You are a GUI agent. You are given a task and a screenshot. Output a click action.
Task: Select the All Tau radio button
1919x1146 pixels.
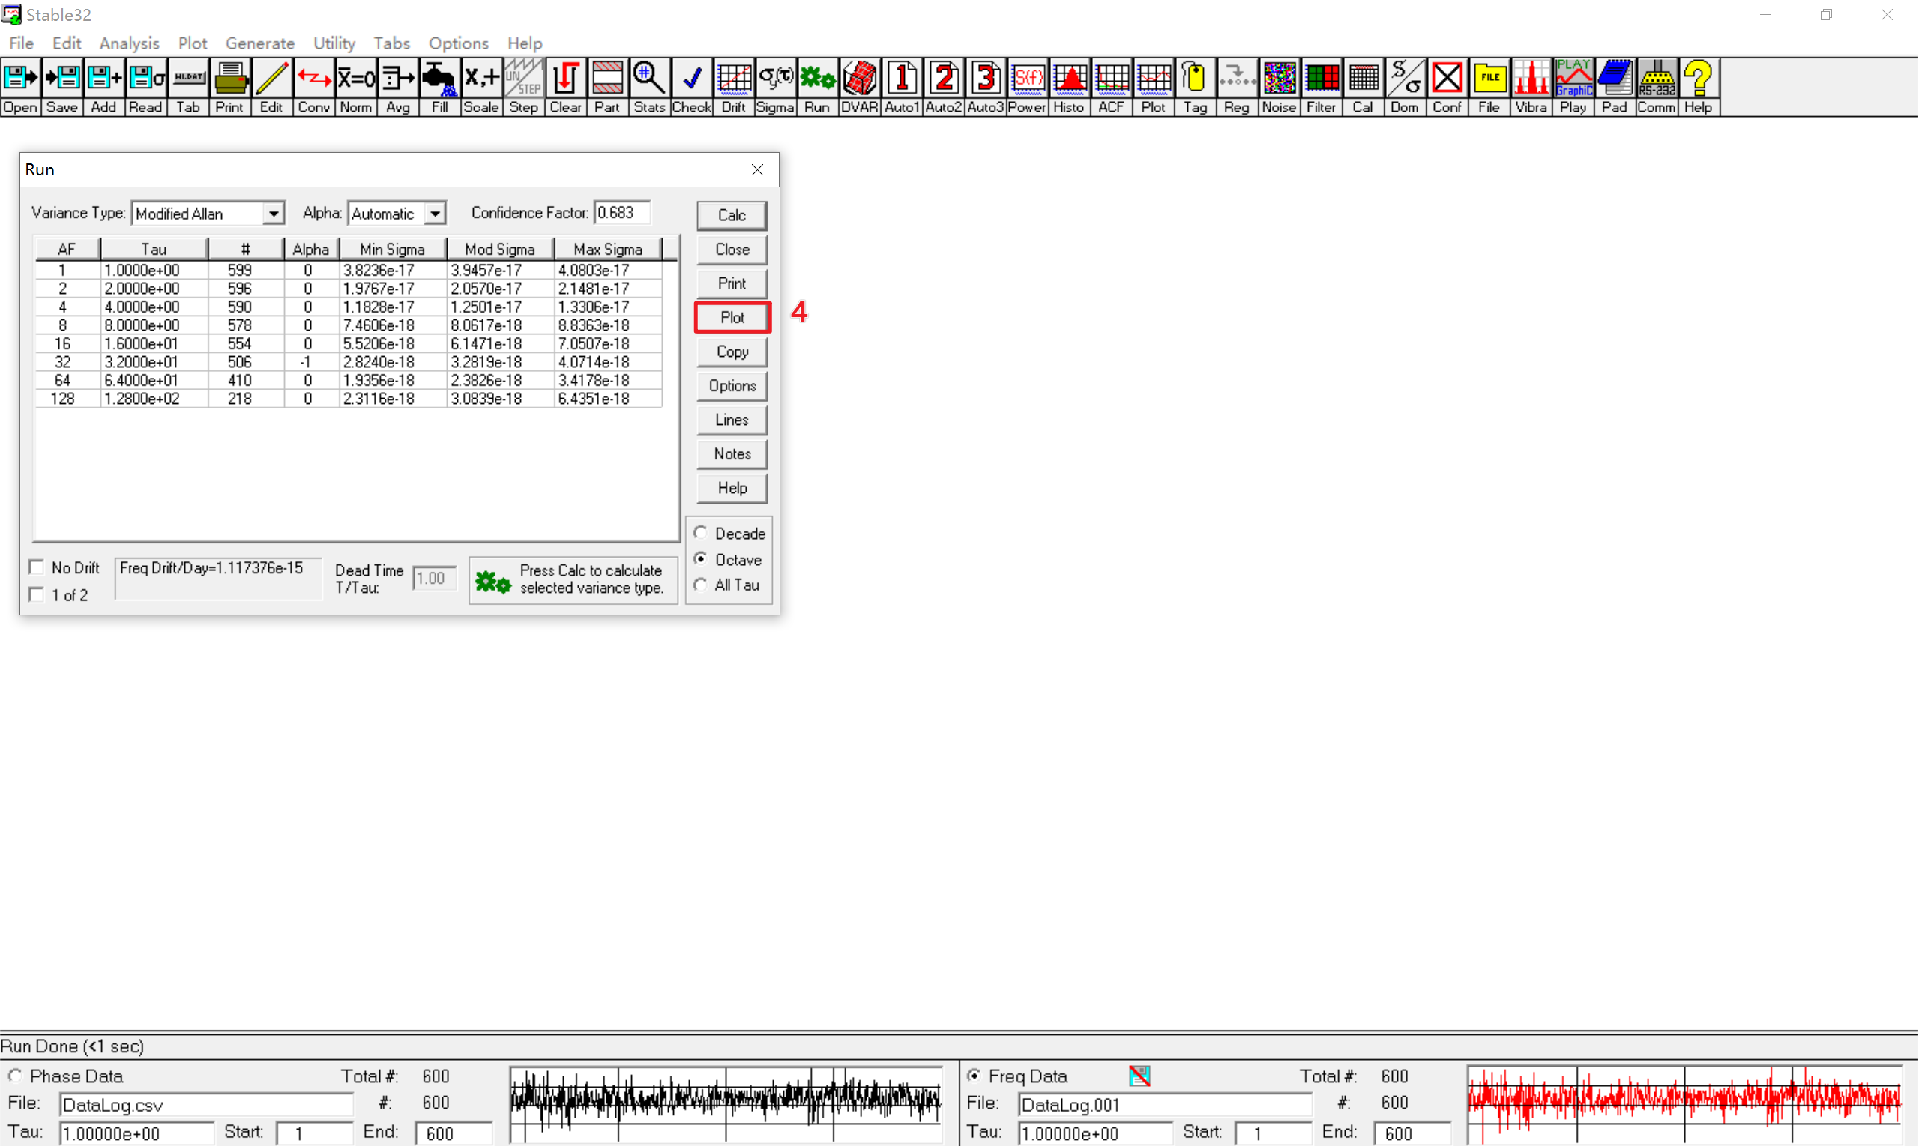coord(700,585)
